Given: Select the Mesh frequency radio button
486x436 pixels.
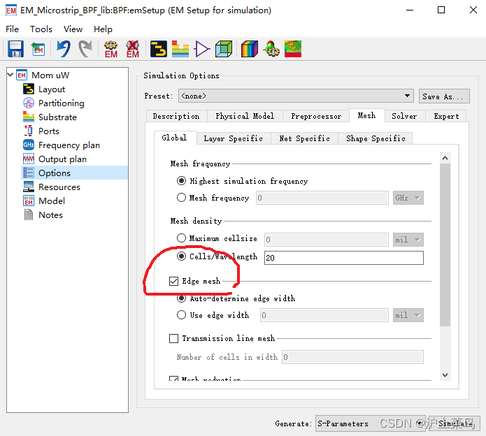Looking at the screenshot, I should 181,197.
